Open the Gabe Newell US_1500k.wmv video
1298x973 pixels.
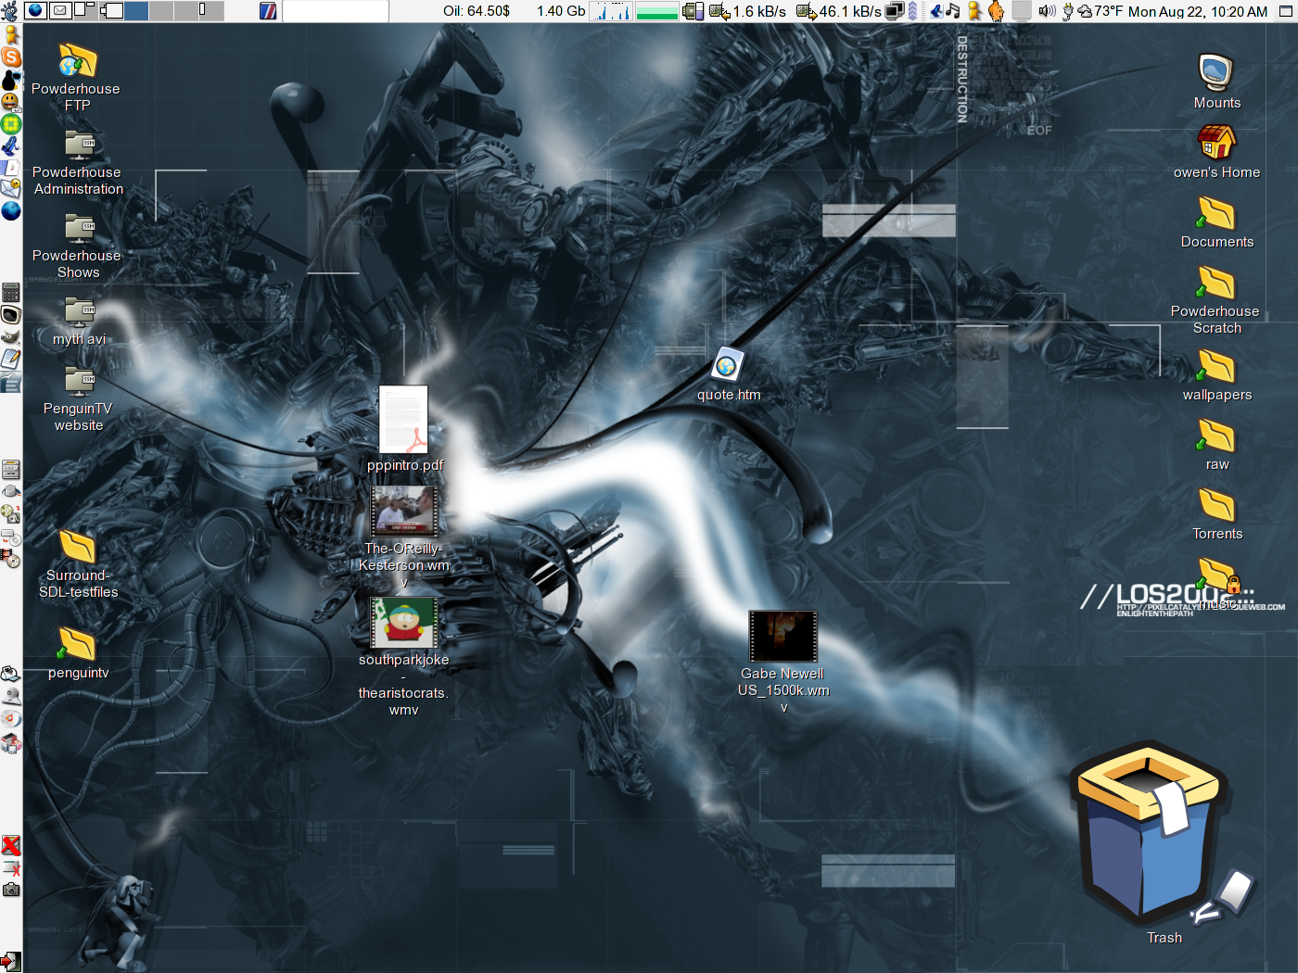[x=783, y=637]
